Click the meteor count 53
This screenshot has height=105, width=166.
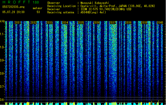(38, 12)
